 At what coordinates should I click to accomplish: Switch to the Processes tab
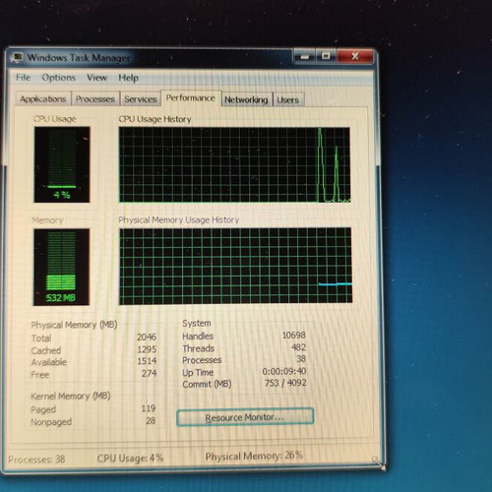tap(95, 99)
